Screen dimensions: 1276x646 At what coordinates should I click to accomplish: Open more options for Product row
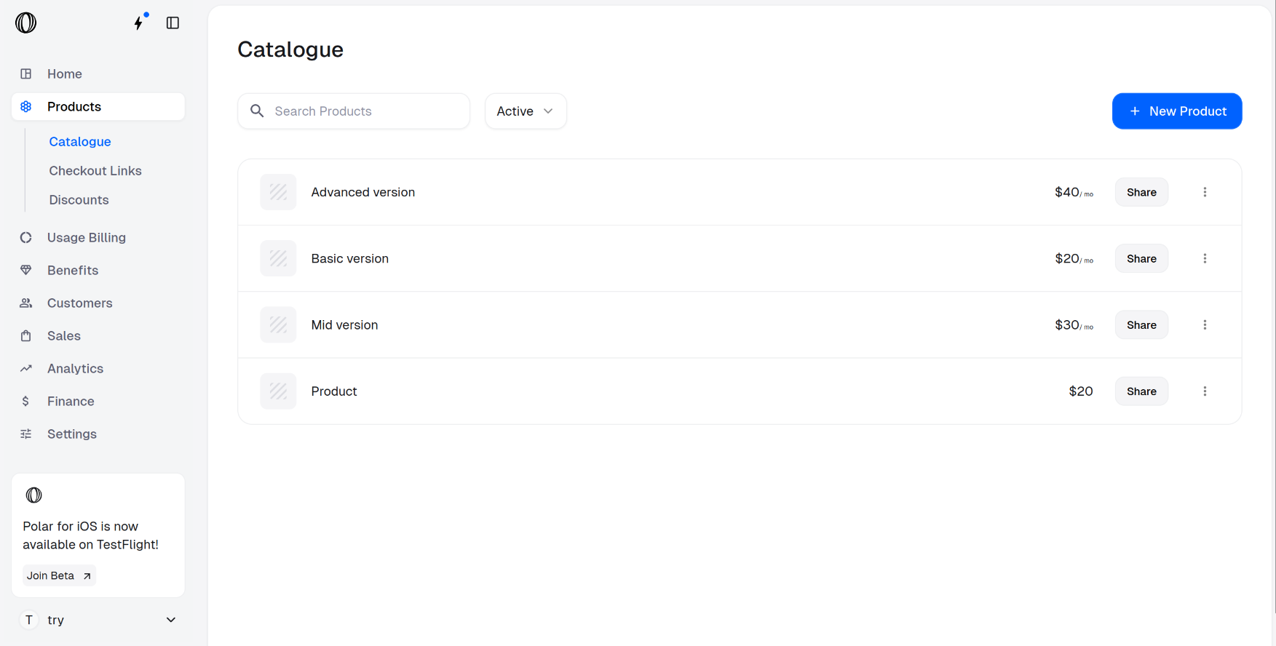click(x=1205, y=391)
